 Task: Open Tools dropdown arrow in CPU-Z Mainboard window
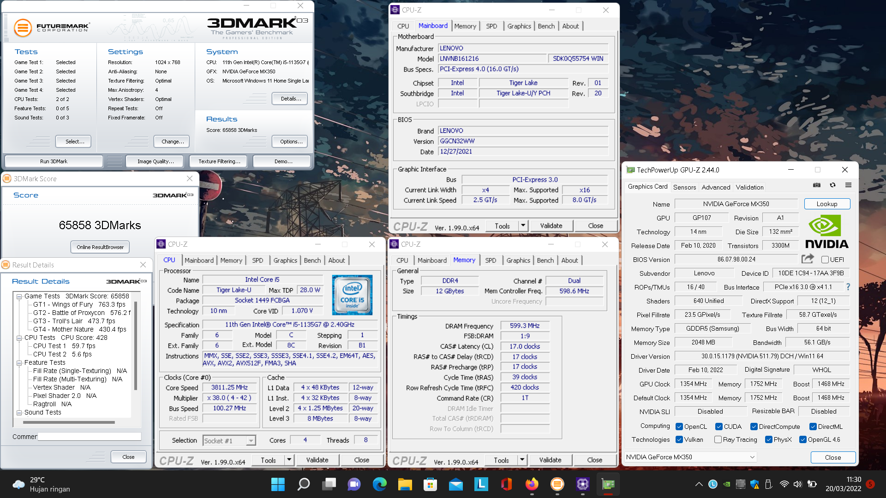tap(523, 225)
